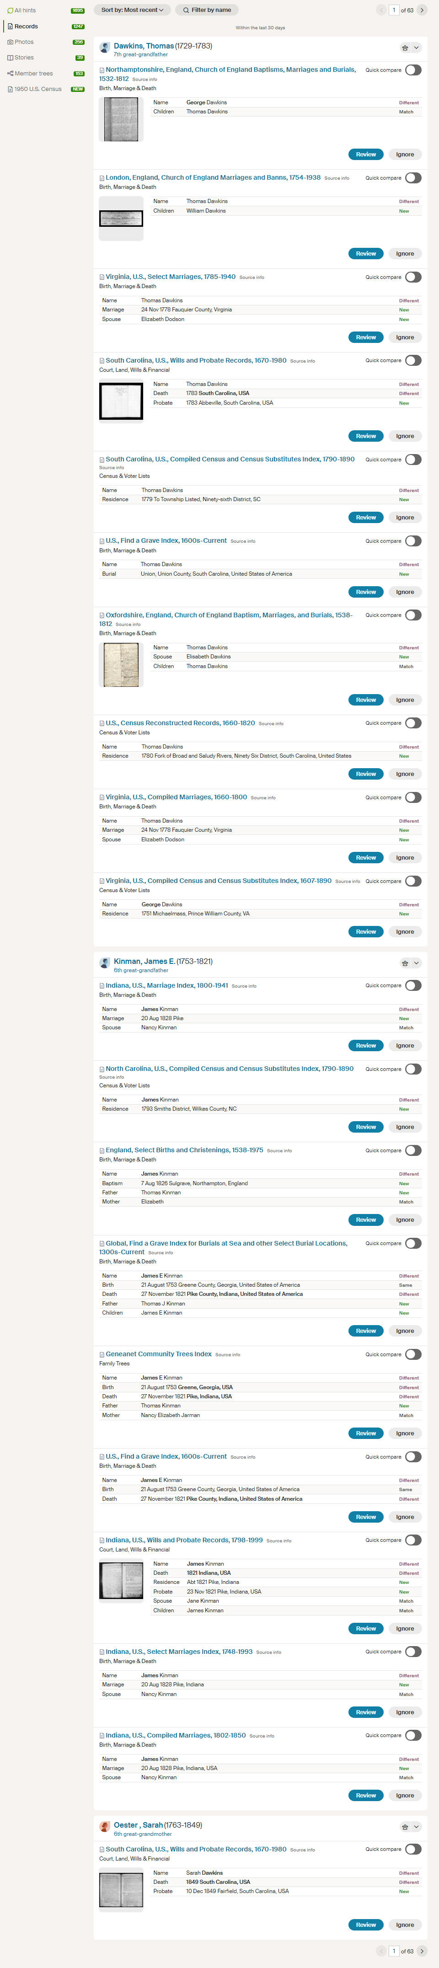The width and height of the screenshot is (439, 1968).
Task: Go to next page using top arrow
Action: [422, 10]
